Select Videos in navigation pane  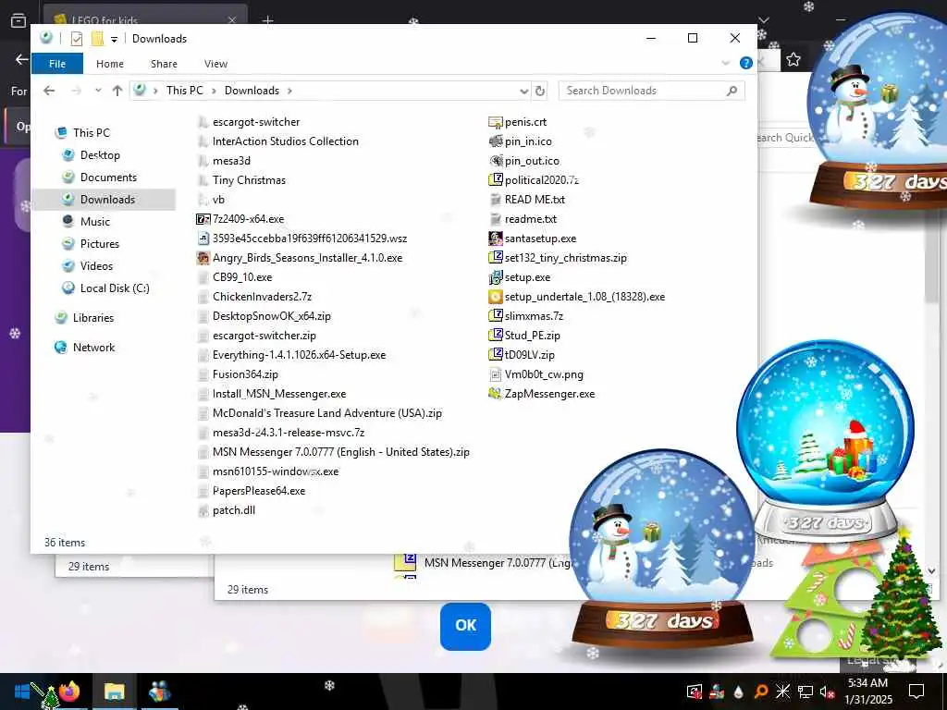click(96, 266)
